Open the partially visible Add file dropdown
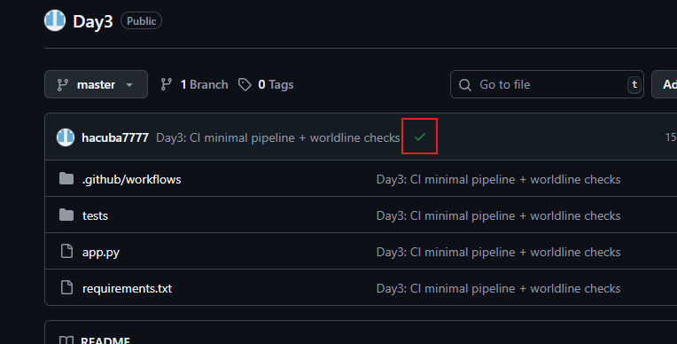The height and width of the screenshot is (344, 677). [x=665, y=84]
